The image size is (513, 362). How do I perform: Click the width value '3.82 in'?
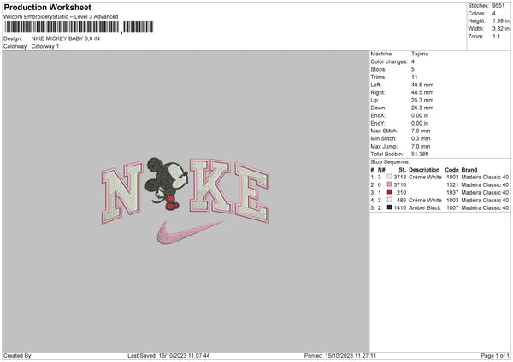[x=500, y=29]
